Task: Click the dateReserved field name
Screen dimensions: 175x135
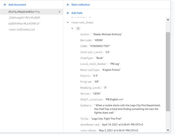Action: coord(90,125)
